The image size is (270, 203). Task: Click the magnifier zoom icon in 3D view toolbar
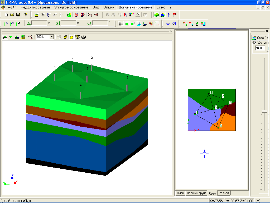point(30,37)
